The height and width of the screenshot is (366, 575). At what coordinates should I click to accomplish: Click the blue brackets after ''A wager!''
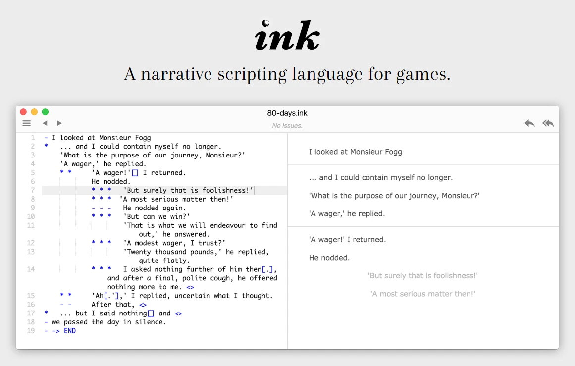coord(135,173)
